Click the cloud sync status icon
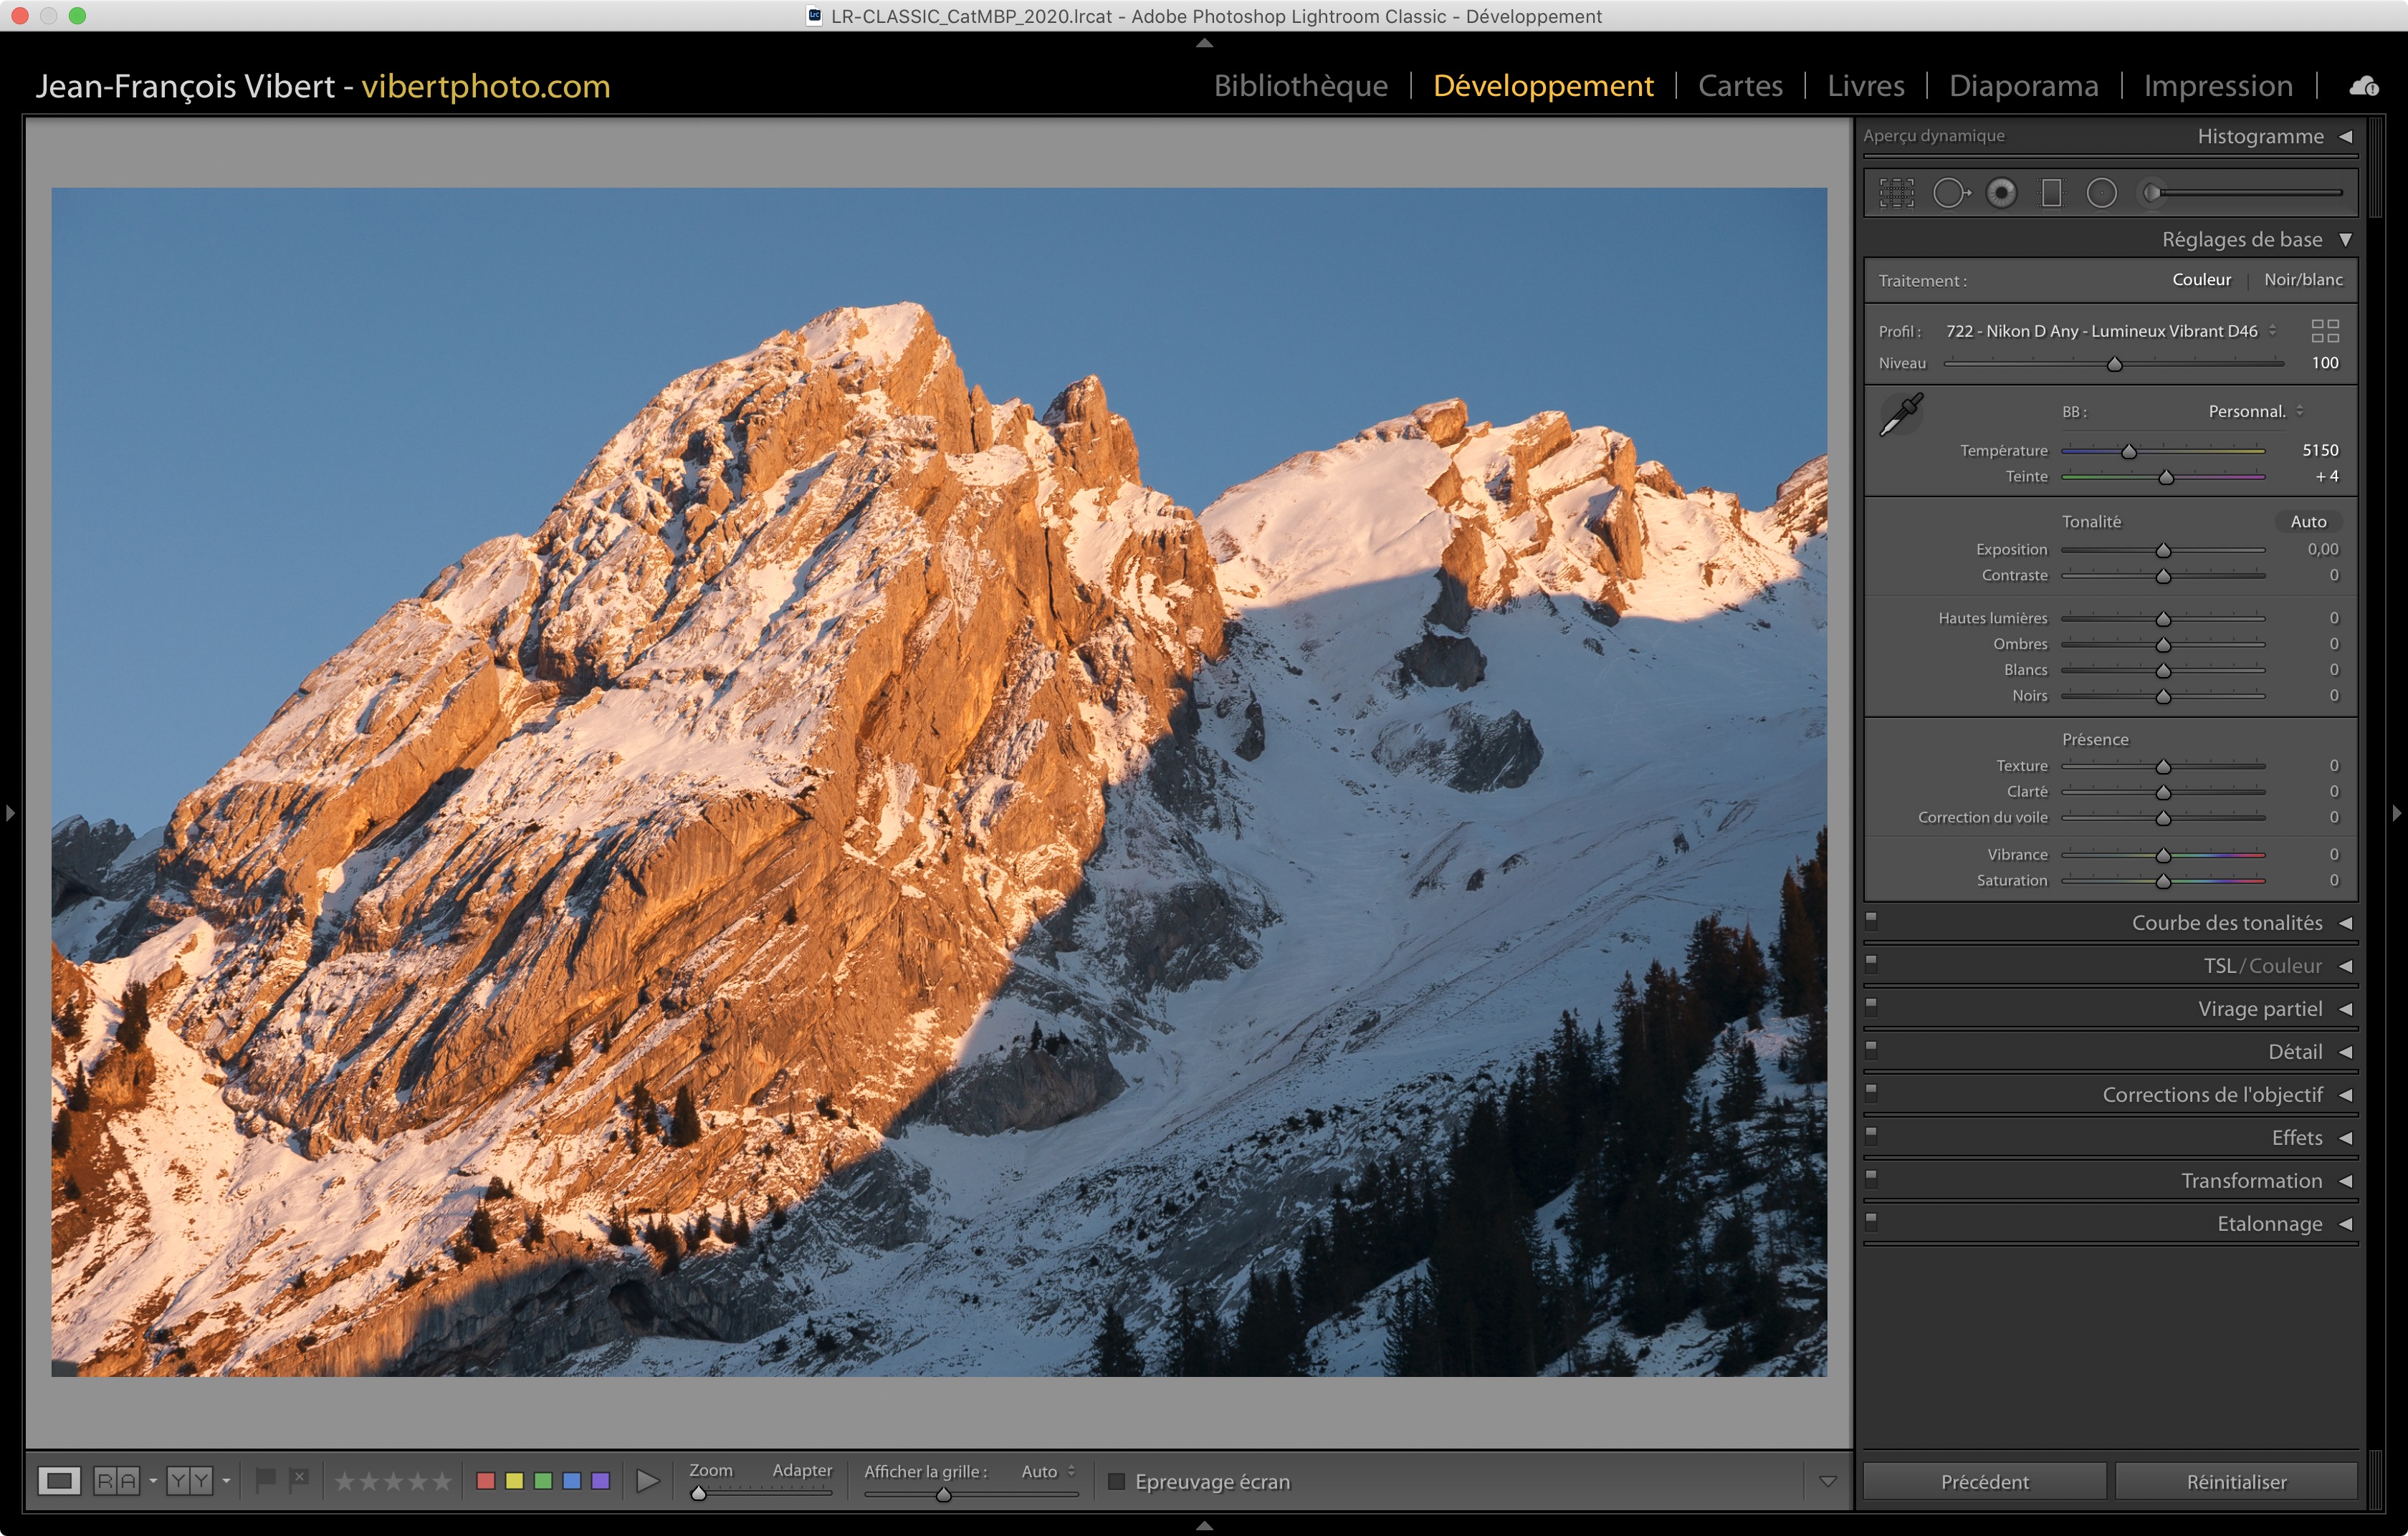This screenshot has width=2408, height=1536. [2364, 87]
